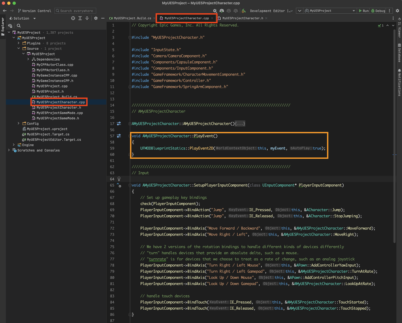
Task: Click the solution explorer search icon
Action: click(x=19, y=26)
